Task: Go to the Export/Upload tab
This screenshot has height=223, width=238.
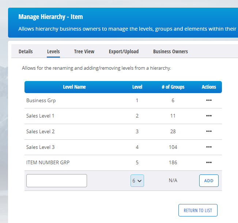Action: coord(124,51)
